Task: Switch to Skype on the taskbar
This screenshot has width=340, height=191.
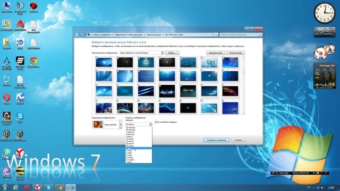Action: coord(49,187)
